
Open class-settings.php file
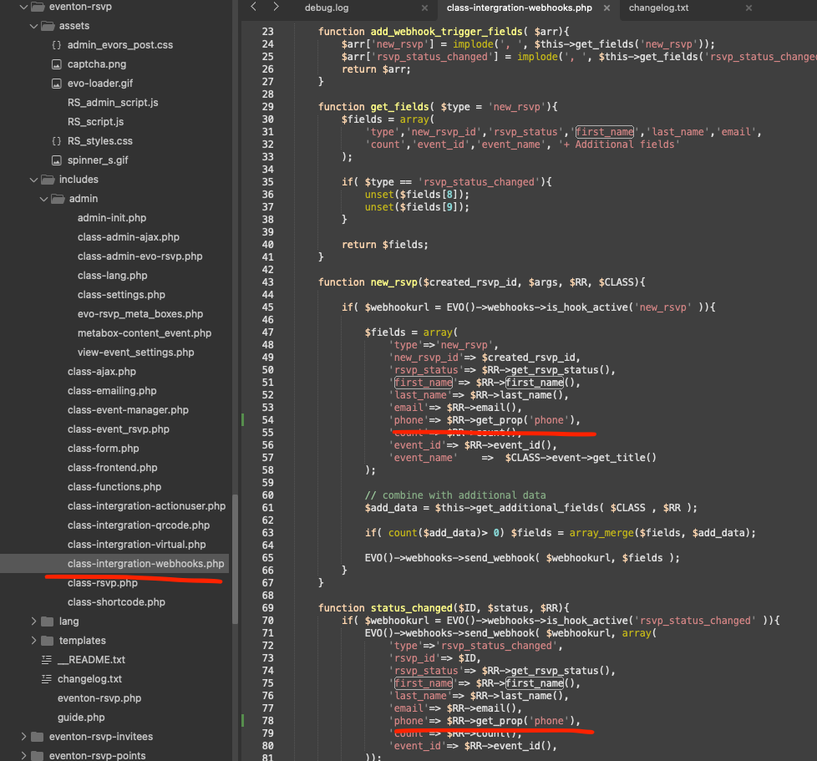[121, 296]
